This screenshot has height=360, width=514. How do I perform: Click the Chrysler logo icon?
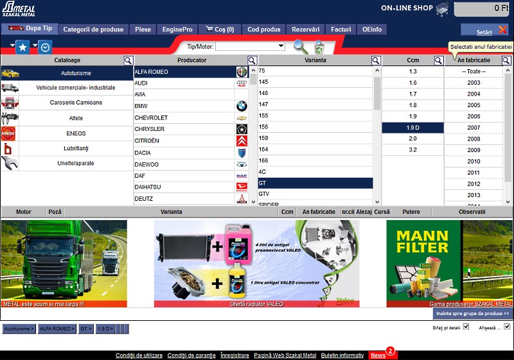[242, 129]
